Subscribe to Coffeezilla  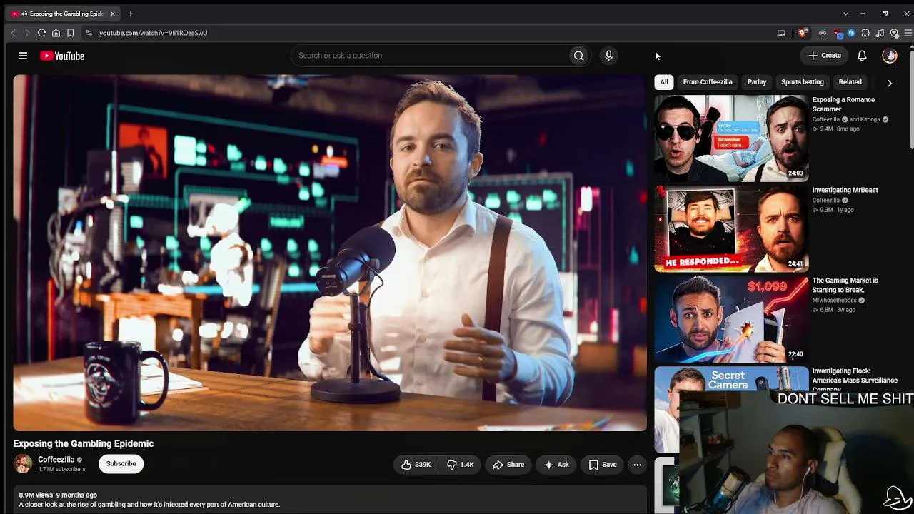(x=121, y=464)
